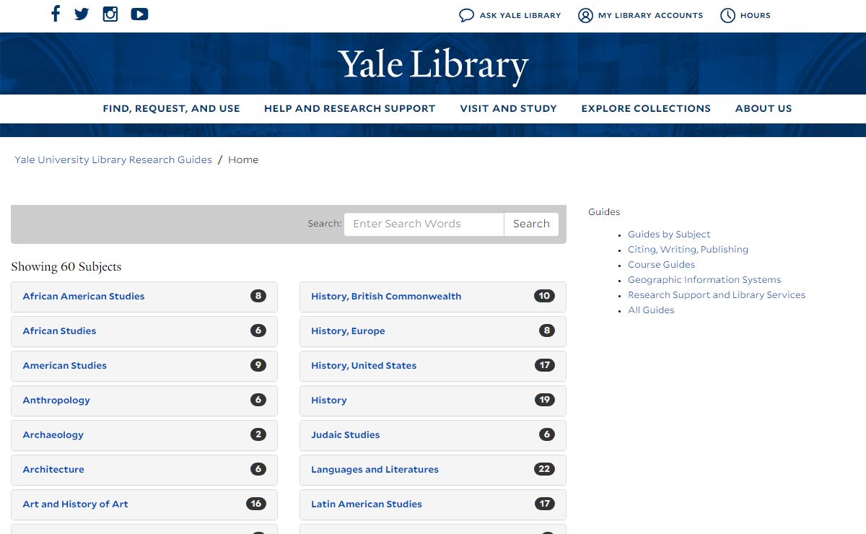Open the Visit and Study menu
Image resolution: width=866 pixels, height=534 pixels.
(x=508, y=108)
